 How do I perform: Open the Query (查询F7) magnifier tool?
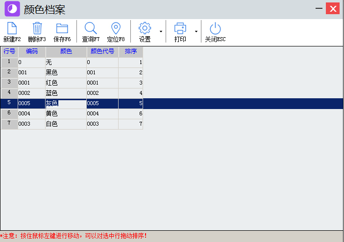coord(91,28)
